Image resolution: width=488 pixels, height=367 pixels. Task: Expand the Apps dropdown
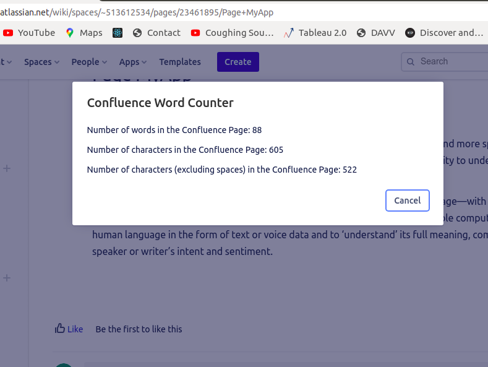133,62
